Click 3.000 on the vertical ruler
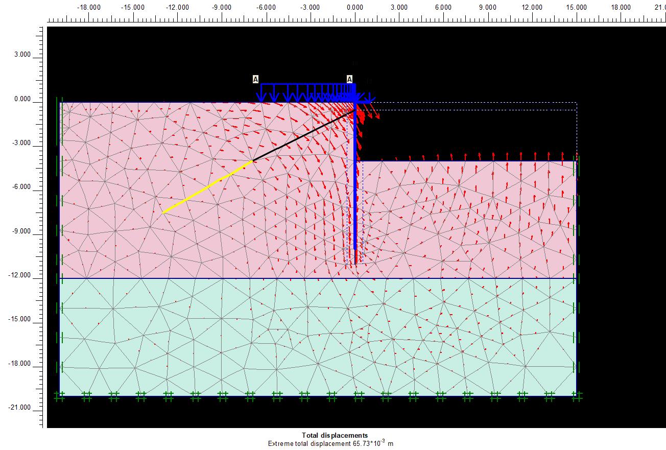 22,55
